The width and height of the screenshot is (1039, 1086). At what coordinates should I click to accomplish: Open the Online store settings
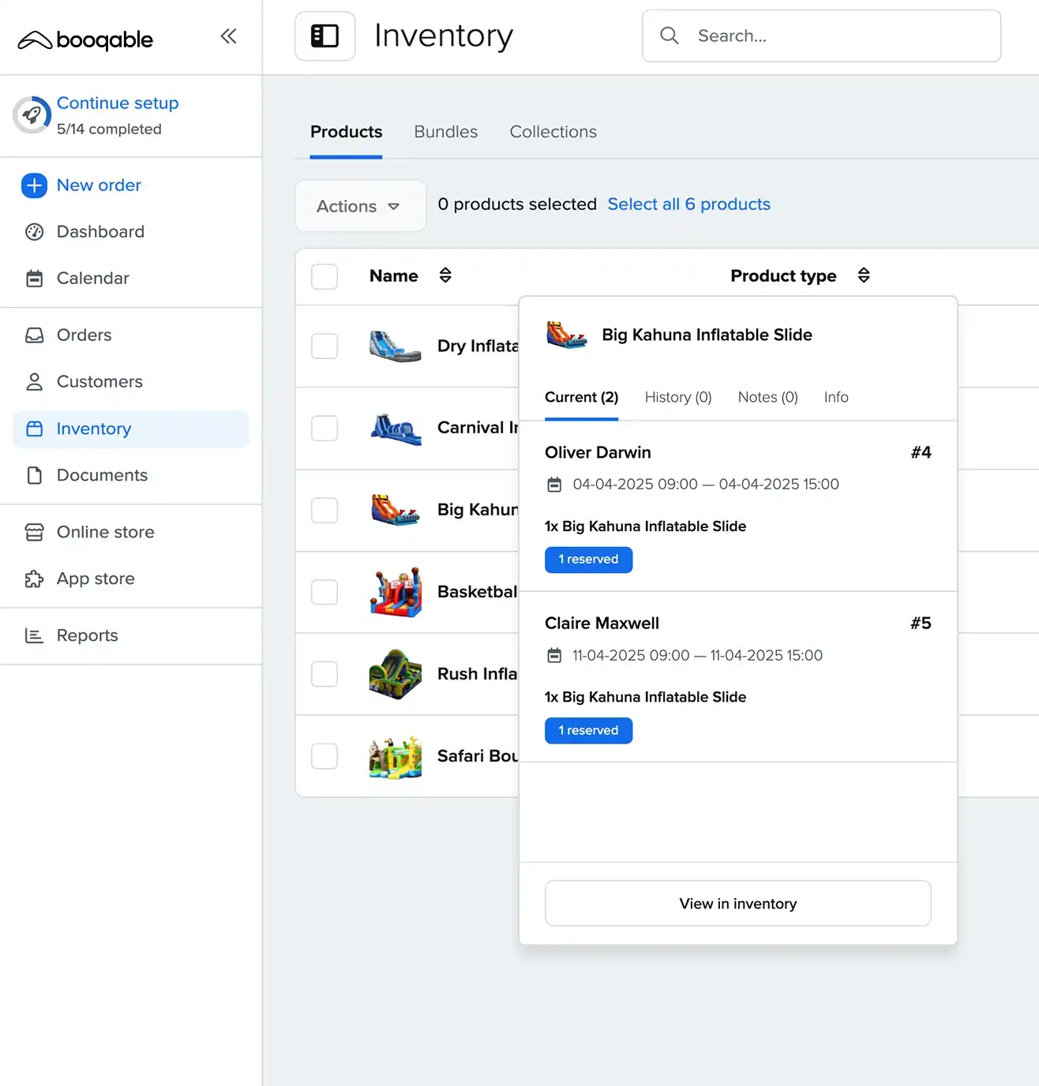pos(105,532)
